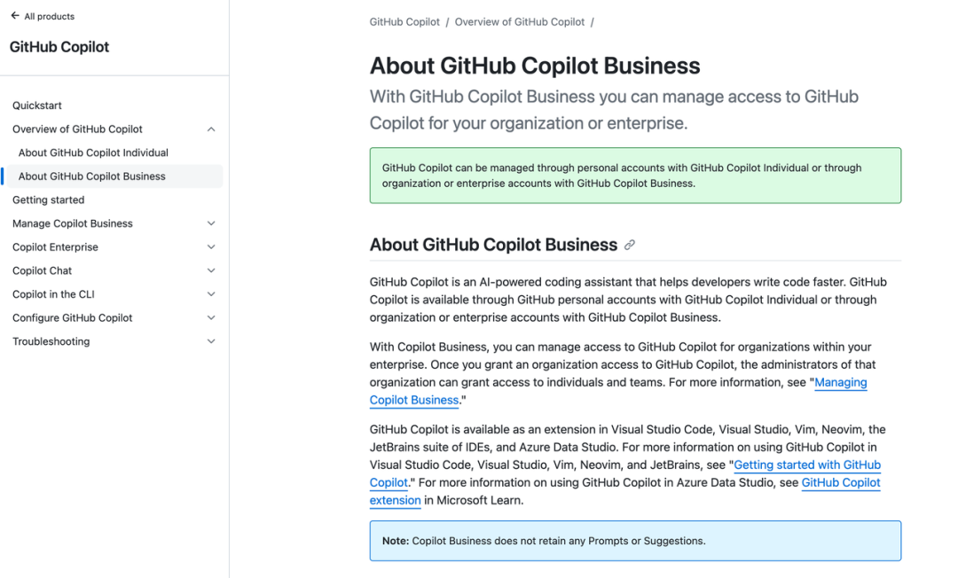
Task: Click the GitHub Copilot sidebar title
Action: 59,47
